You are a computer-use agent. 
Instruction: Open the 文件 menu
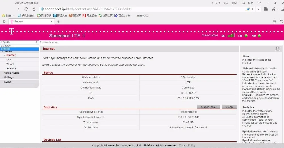pyautogui.click(x=218, y=3)
